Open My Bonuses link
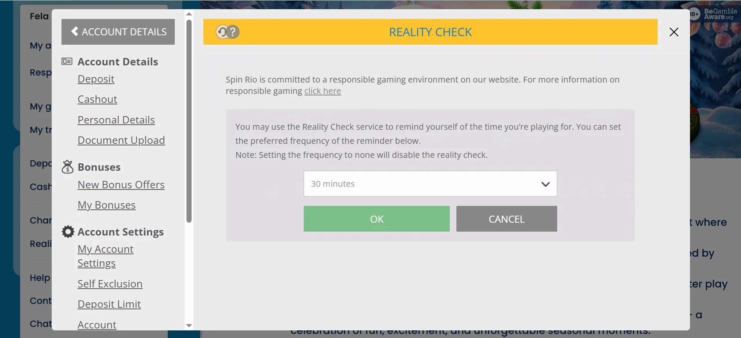Screen dimensions: 741x338 pyautogui.click(x=107, y=205)
